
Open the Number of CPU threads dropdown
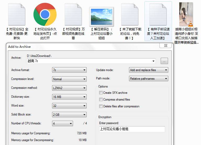tap(62, 123)
